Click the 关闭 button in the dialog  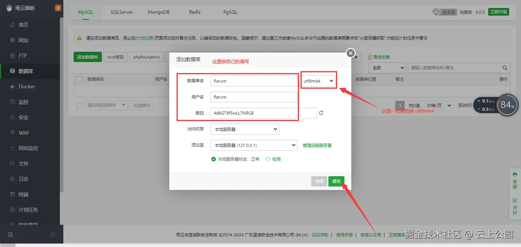pos(319,182)
